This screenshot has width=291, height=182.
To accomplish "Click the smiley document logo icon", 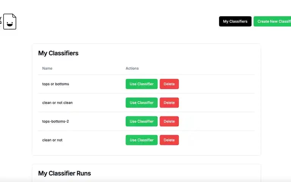I will pyautogui.click(x=9, y=22).
